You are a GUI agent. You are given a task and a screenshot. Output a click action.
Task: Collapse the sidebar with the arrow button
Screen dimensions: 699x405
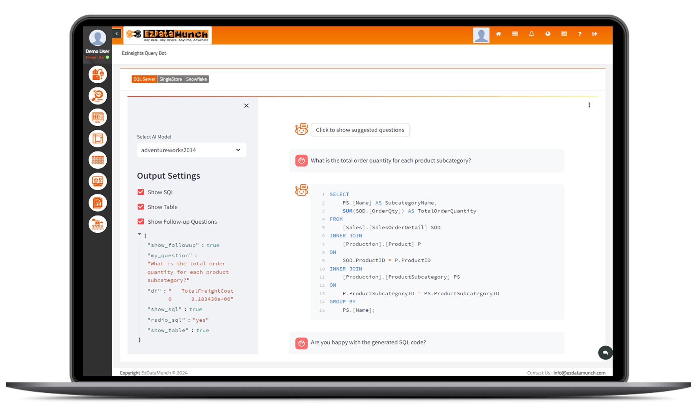click(x=117, y=34)
